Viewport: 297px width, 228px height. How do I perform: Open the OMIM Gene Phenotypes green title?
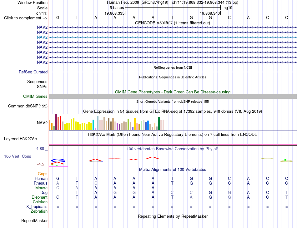pyautogui.click(x=173, y=92)
